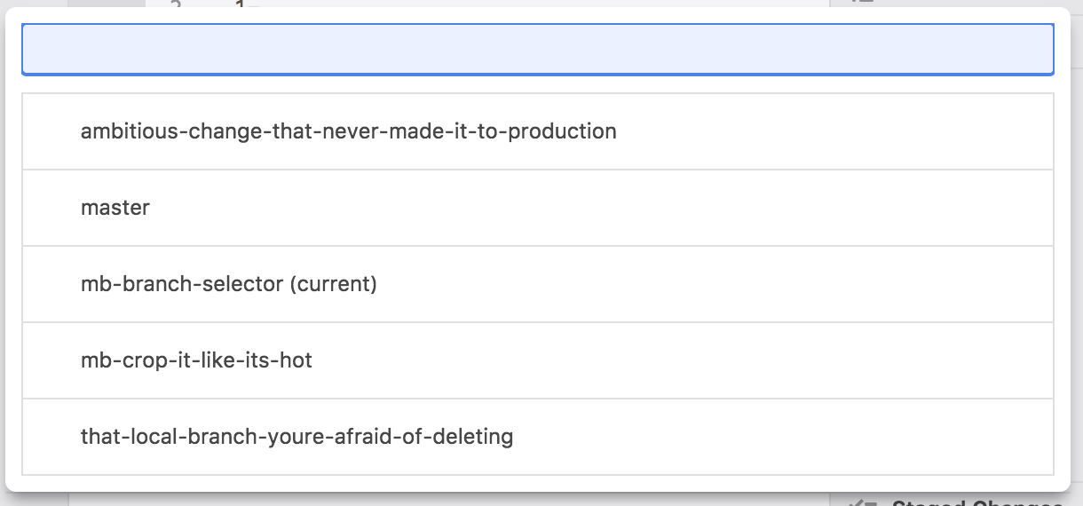This screenshot has width=1083, height=506.
Task: Choose the middle entry of the branch list
Action: (x=229, y=284)
